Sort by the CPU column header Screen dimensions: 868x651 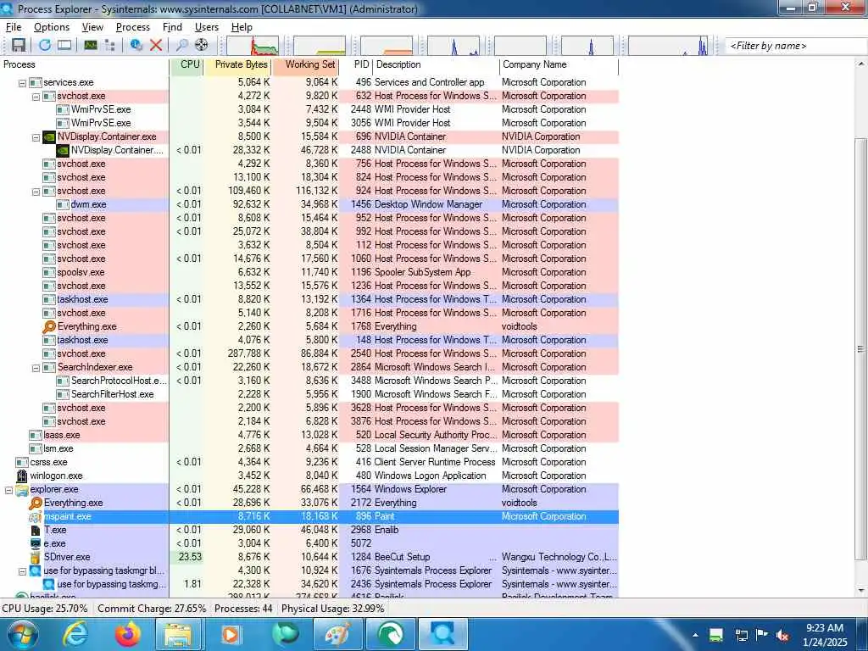pos(187,64)
